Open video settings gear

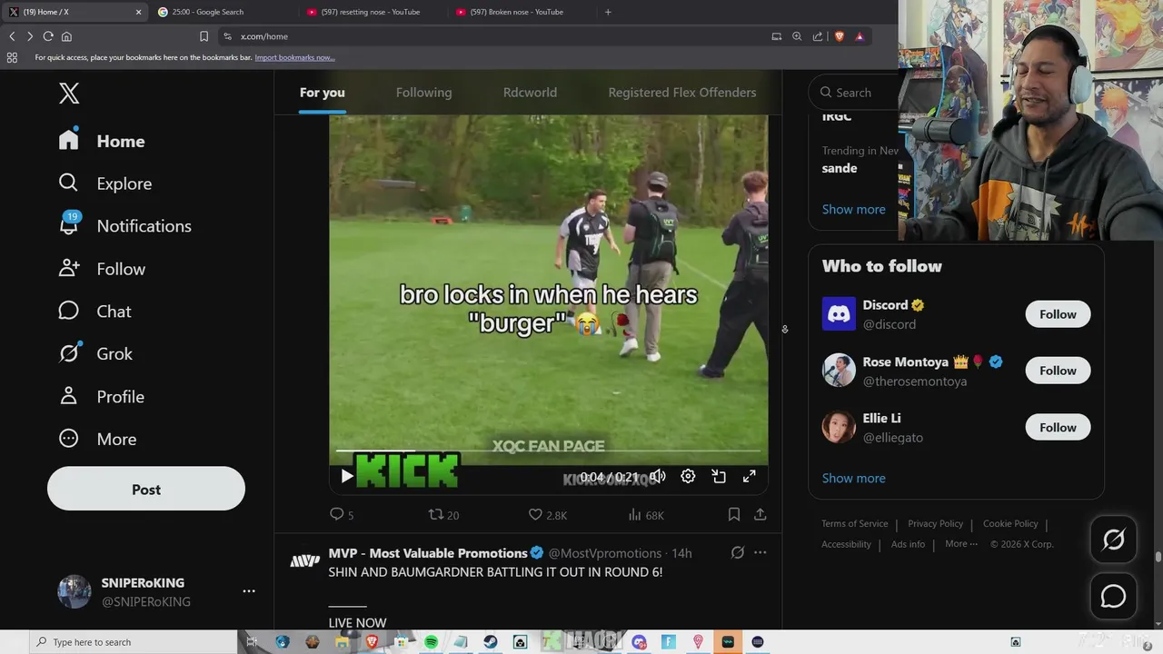point(688,476)
